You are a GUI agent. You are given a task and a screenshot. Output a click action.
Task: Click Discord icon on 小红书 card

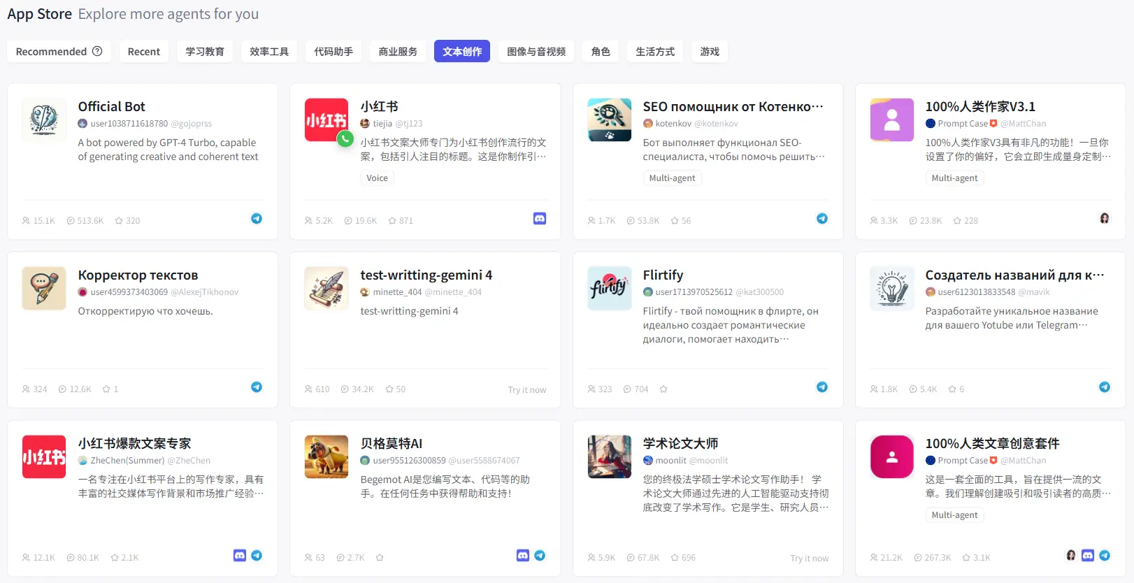(x=540, y=219)
